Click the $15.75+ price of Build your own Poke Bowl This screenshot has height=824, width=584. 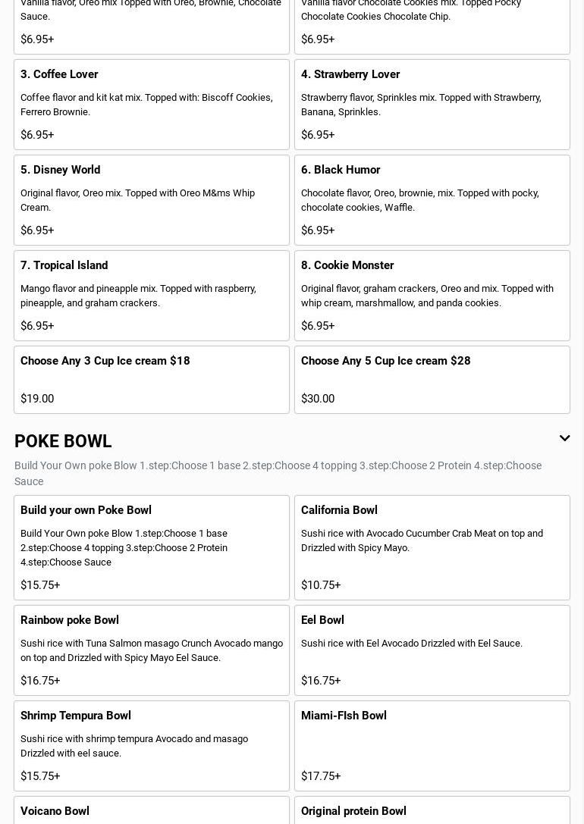(x=40, y=585)
